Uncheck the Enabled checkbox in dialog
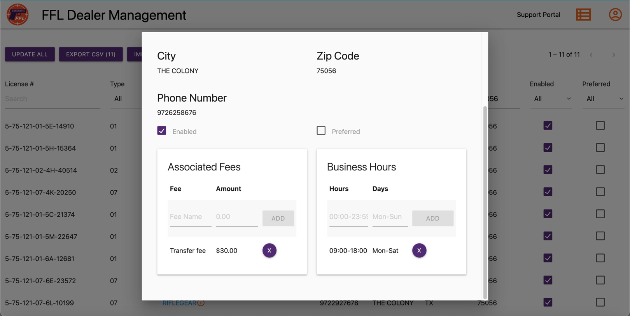This screenshot has height=316, width=630. [162, 131]
